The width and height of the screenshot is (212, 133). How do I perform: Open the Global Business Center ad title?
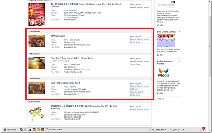click(165, 63)
